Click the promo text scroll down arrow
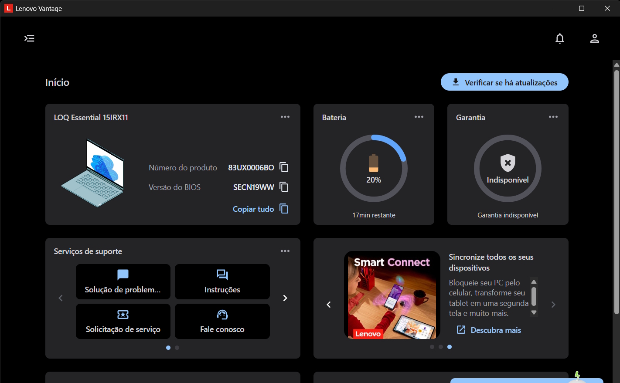This screenshot has height=383, width=620. pos(534,312)
